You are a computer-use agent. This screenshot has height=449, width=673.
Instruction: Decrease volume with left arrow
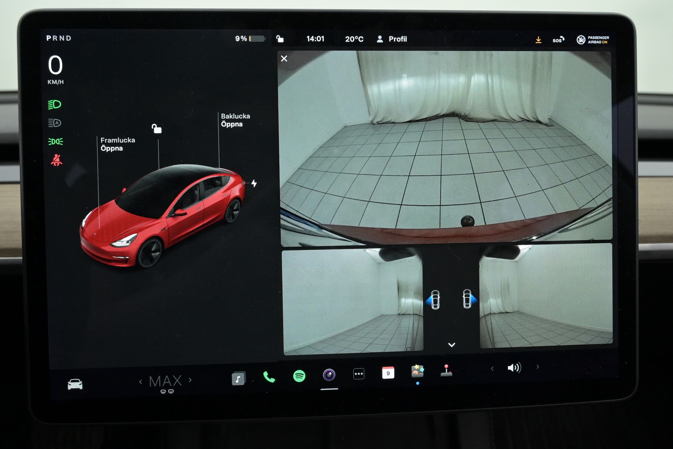[x=492, y=368]
